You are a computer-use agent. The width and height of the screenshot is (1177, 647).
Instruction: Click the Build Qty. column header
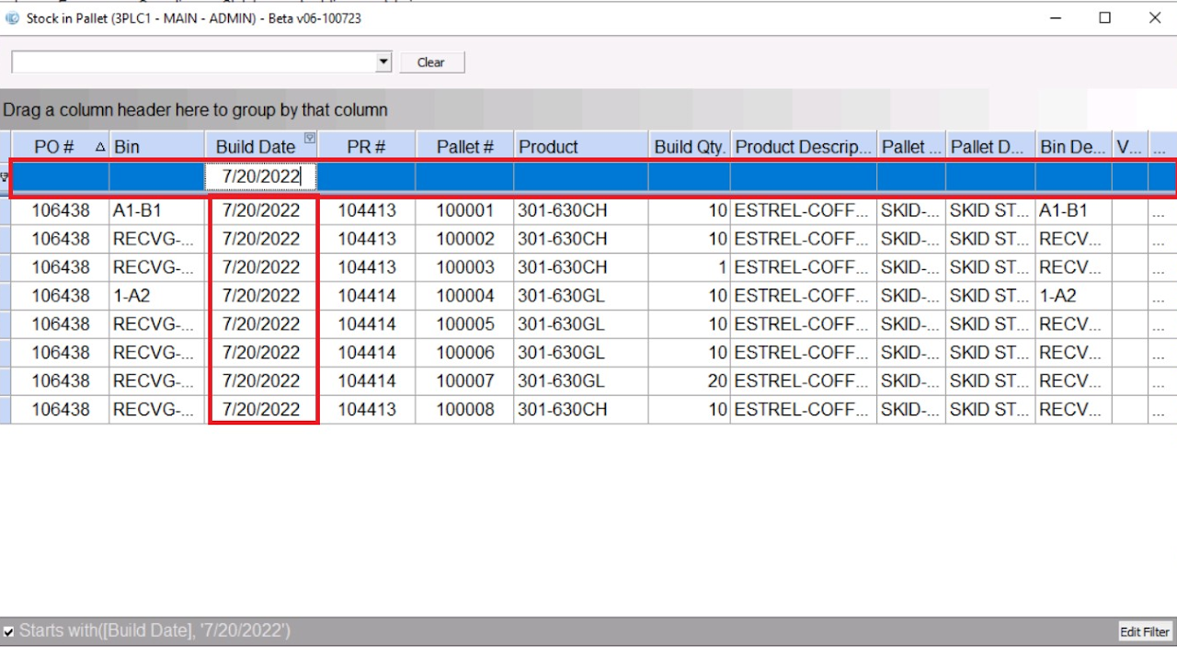(689, 146)
